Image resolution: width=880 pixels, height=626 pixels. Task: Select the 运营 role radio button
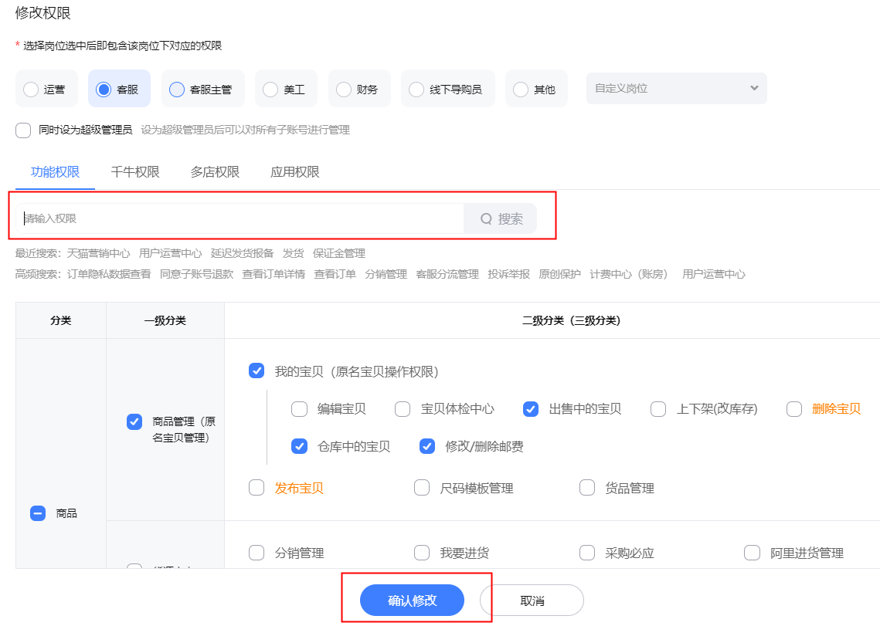pos(31,90)
